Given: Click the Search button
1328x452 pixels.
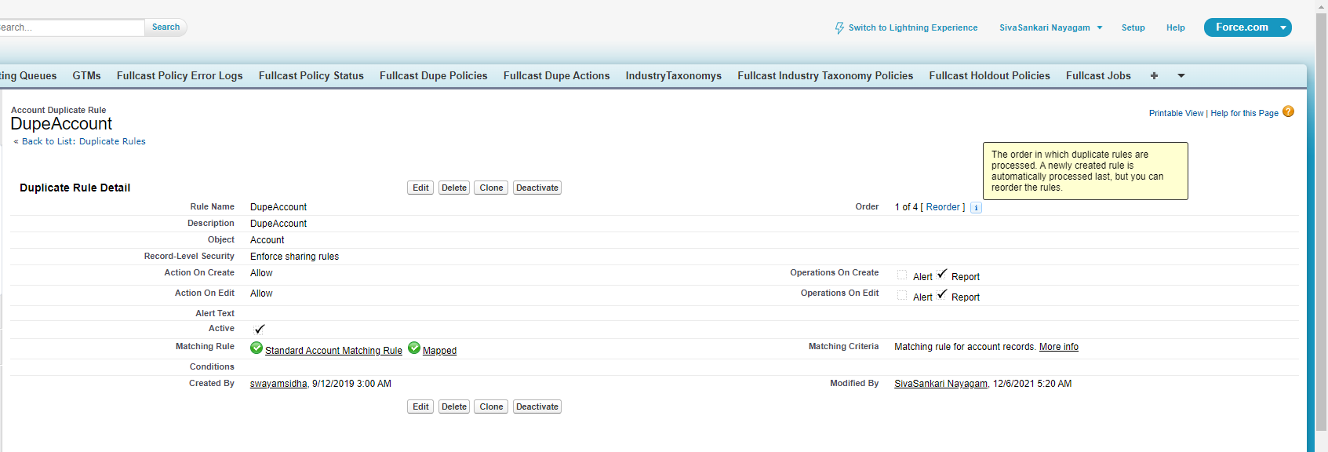Looking at the screenshot, I should pyautogui.click(x=166, y=27).
